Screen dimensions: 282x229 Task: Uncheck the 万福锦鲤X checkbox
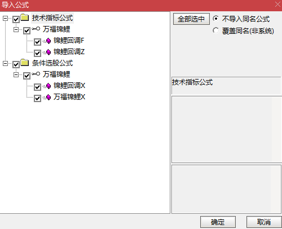pos(37,98)
